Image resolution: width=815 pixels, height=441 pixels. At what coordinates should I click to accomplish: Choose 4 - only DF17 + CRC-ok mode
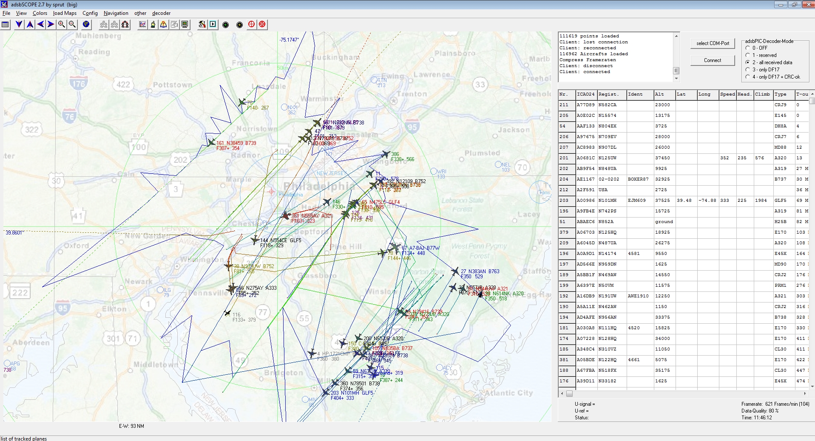(748, 77)
